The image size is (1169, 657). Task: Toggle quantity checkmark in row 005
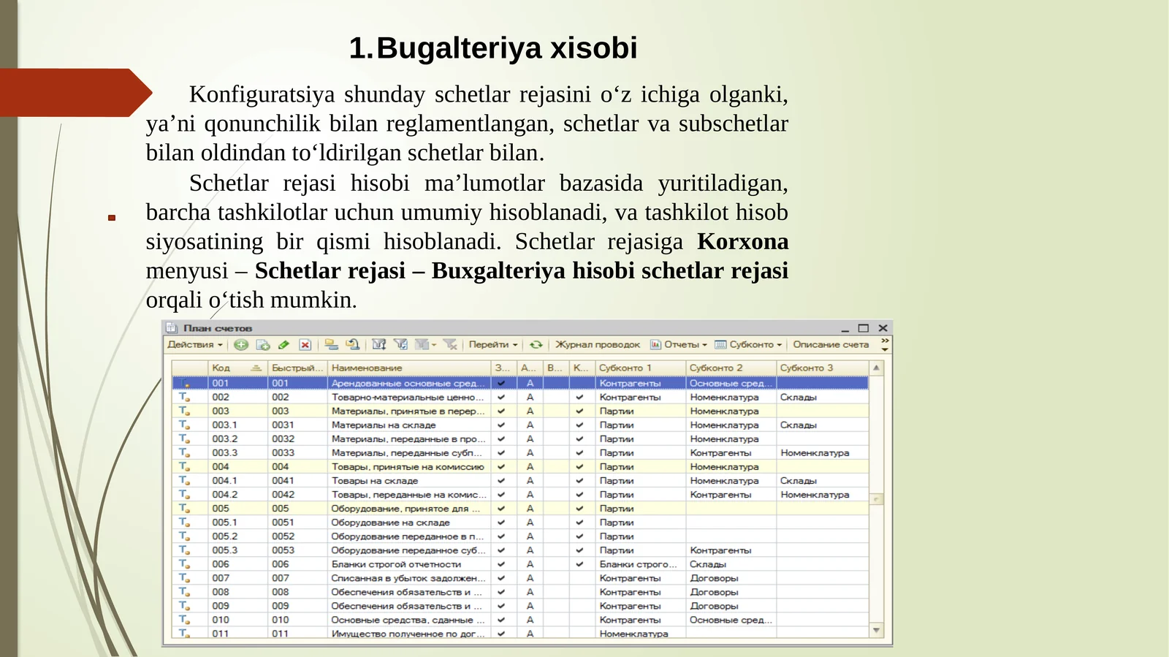579,508
